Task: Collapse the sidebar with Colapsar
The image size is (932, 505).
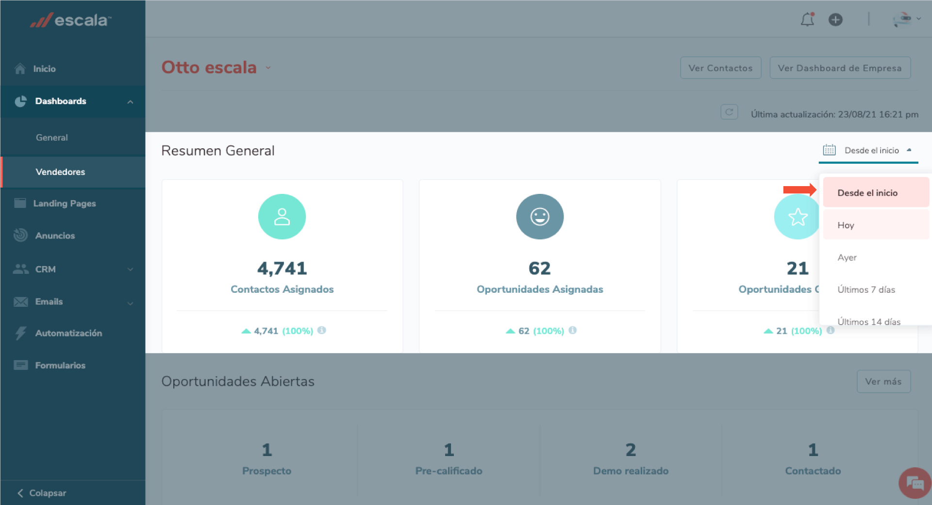Action: [x=42, y=493]
